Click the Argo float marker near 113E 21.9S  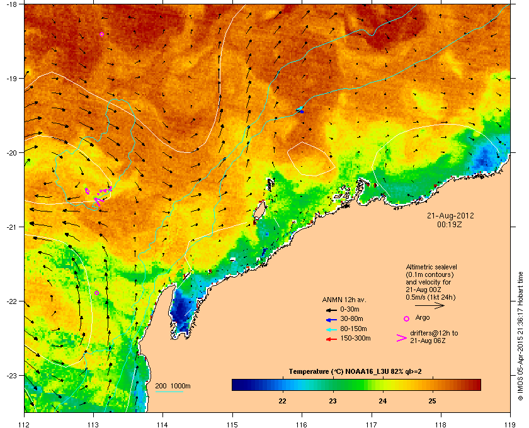(x=96, y=293)
